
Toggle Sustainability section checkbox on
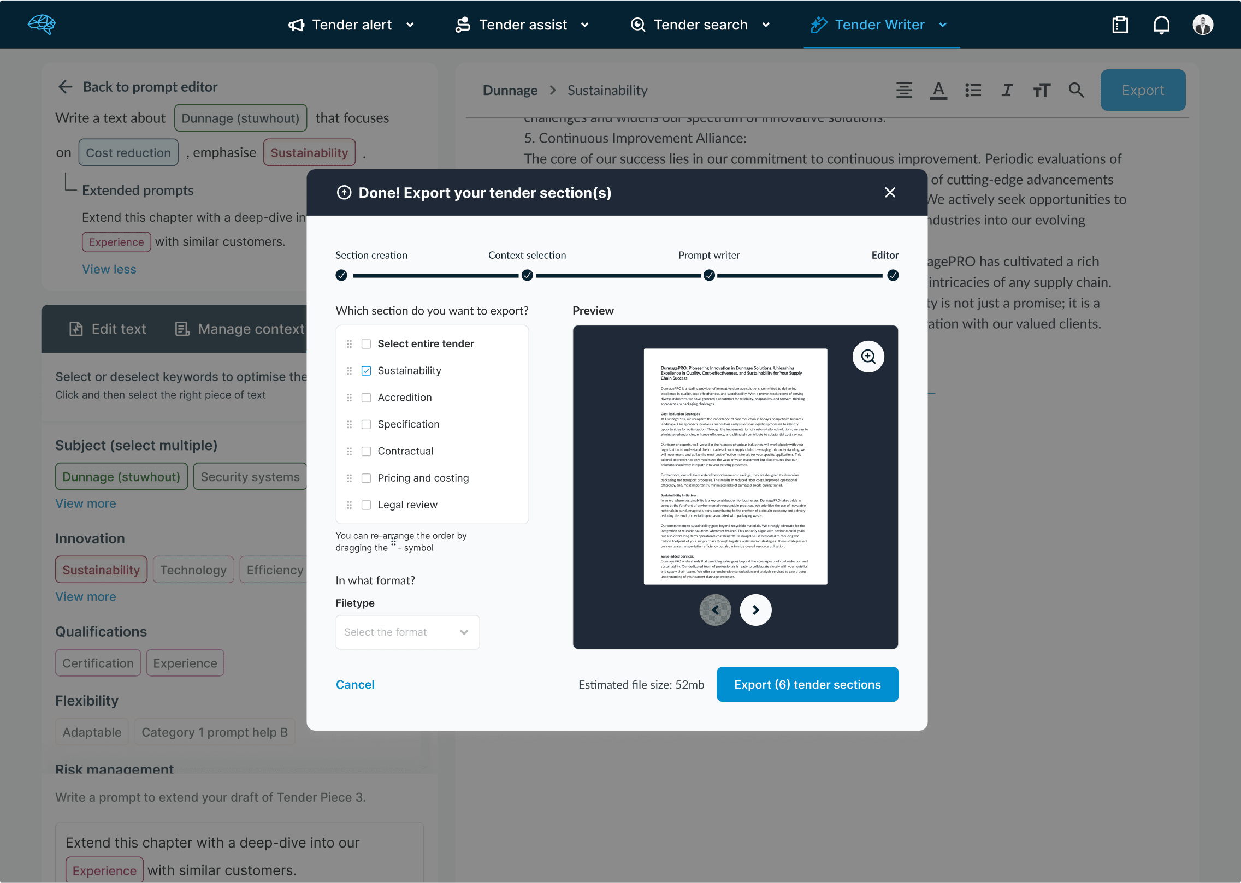[366, 371]
